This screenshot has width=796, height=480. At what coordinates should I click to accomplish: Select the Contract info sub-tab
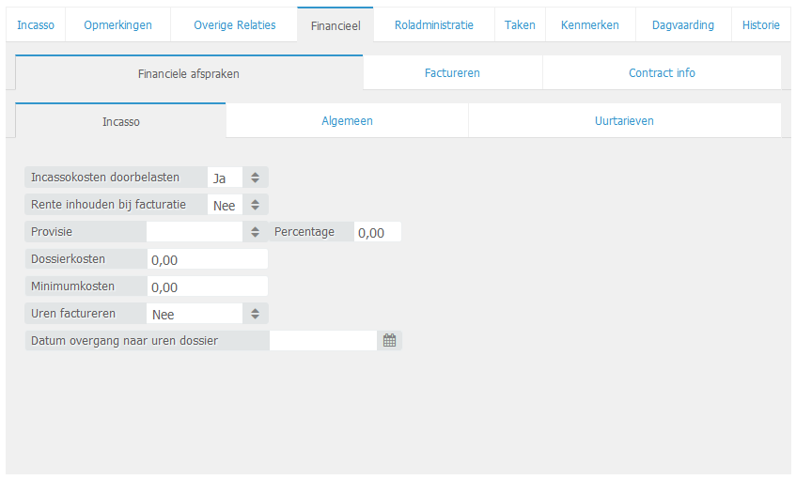click(662, 72)
